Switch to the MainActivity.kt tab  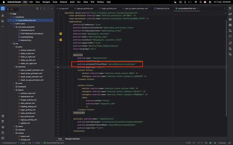click(x=162, y=8)
